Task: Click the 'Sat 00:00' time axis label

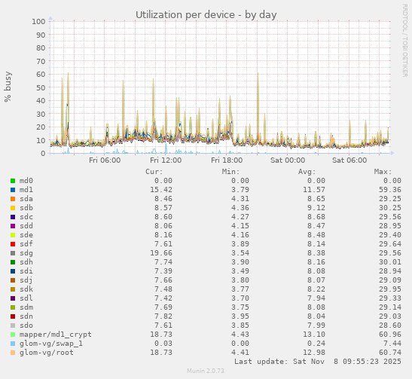Action: coord(288,160)
